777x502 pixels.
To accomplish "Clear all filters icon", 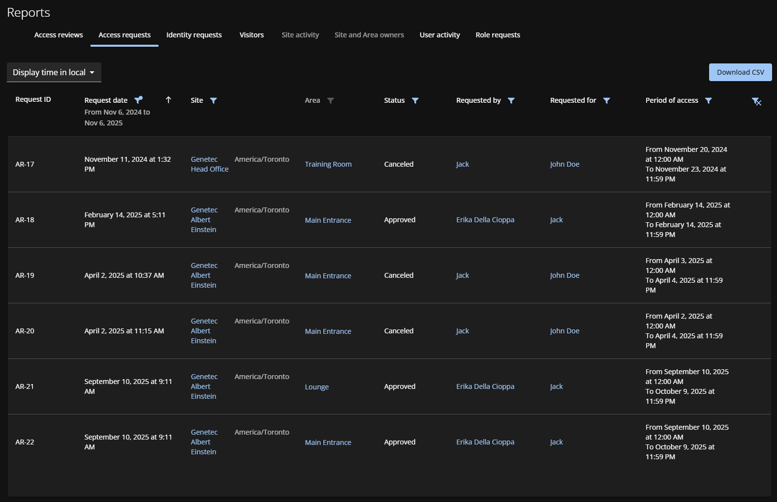I will click(x=756, y=102).
